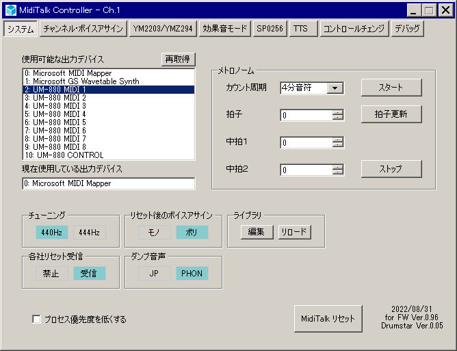Select 9: UM-880 MIDI 8 entry

click(x=108, y=146)
